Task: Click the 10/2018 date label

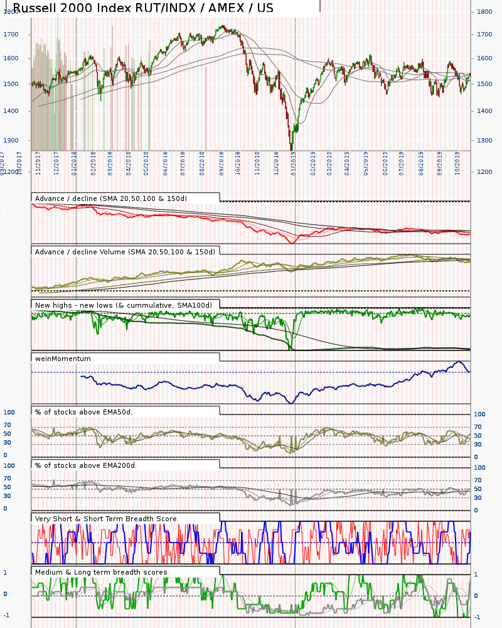Action: (x=238, y=163)
